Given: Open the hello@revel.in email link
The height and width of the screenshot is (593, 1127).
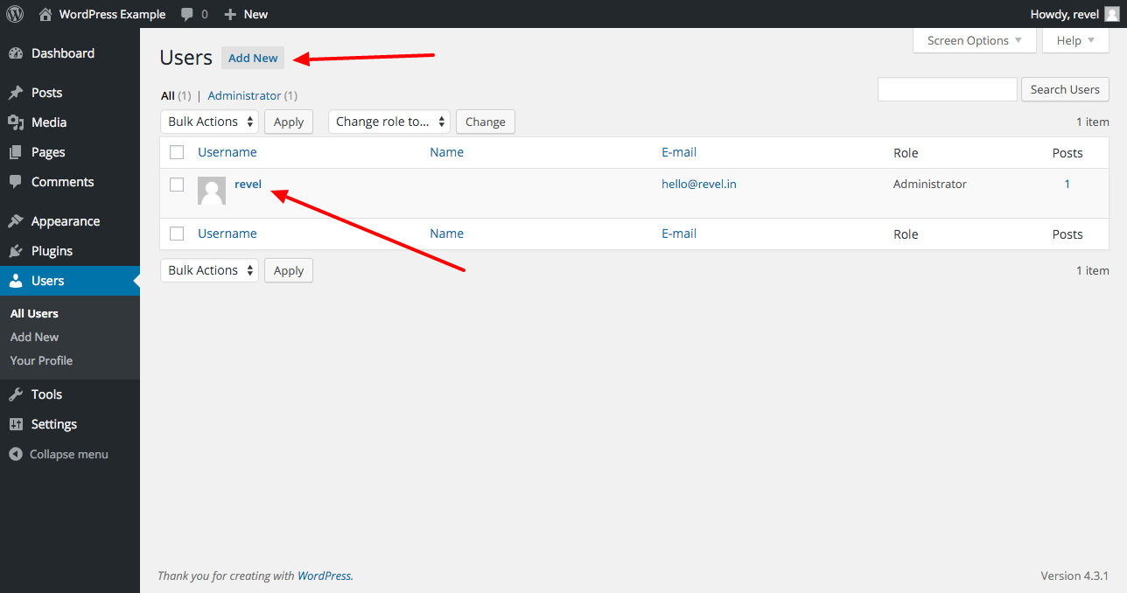Looking at the screenshot, I should click(698, 184).
